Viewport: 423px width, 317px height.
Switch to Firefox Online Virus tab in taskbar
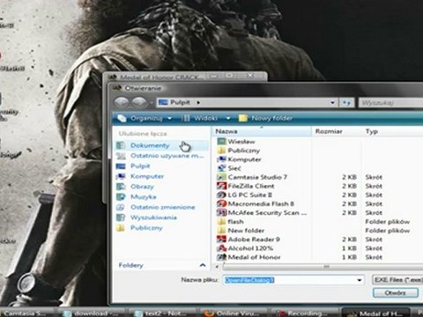click(x=234, y=313)
